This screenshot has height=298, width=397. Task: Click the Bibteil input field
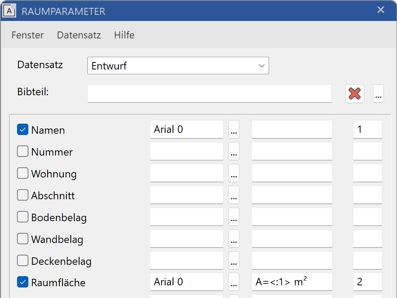tap(210, 94)
